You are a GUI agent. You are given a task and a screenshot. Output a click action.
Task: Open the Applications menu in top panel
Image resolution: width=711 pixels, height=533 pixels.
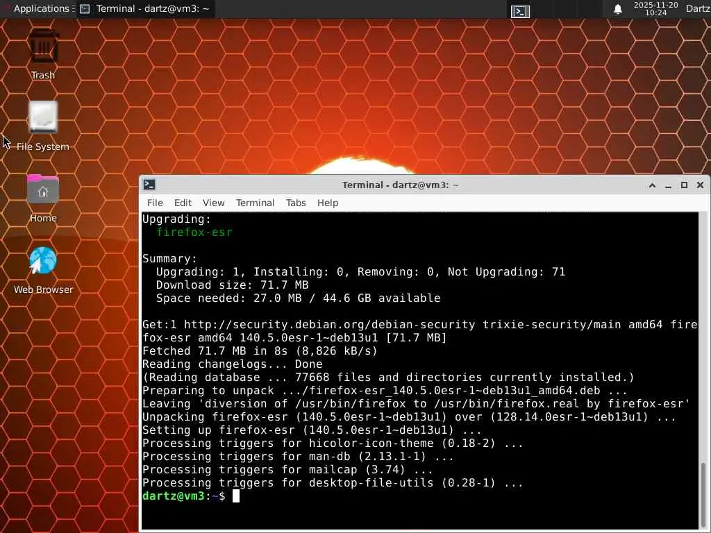[x=40, y=8]
